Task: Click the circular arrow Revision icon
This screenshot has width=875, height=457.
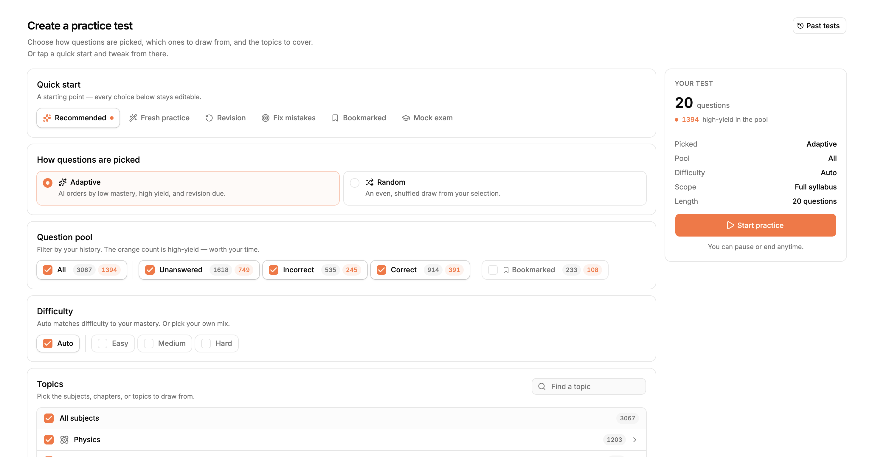Action: coord(209,118)
